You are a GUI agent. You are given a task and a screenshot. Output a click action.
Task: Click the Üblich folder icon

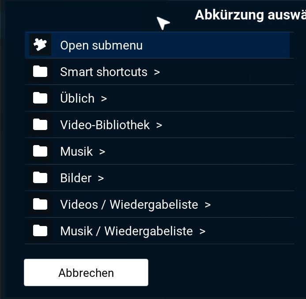pyautogui.click(x=40, y=98)
